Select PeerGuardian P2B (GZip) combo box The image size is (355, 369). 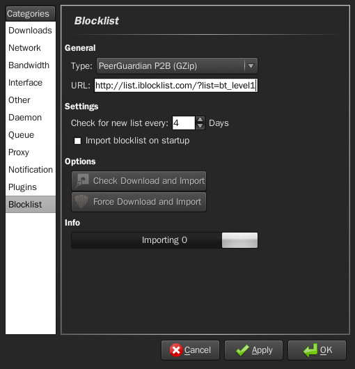pos(177,66)
